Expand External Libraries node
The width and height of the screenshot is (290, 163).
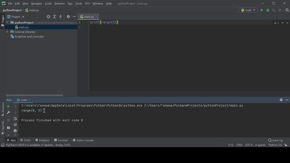point(7,32)
